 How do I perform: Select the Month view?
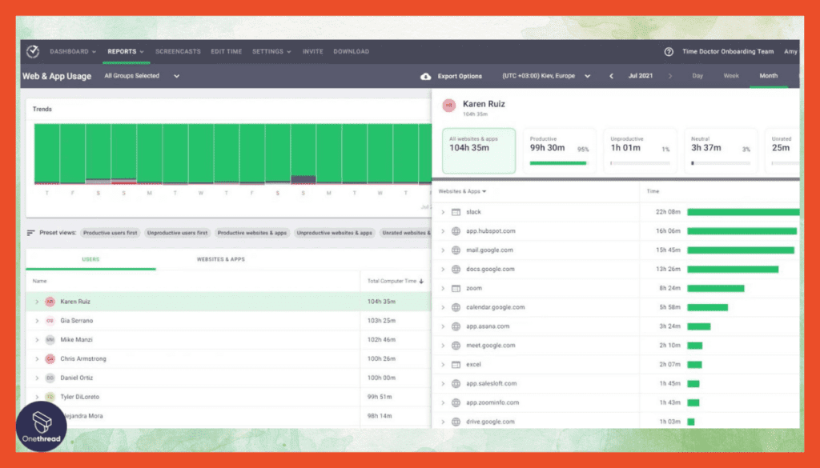768,76
